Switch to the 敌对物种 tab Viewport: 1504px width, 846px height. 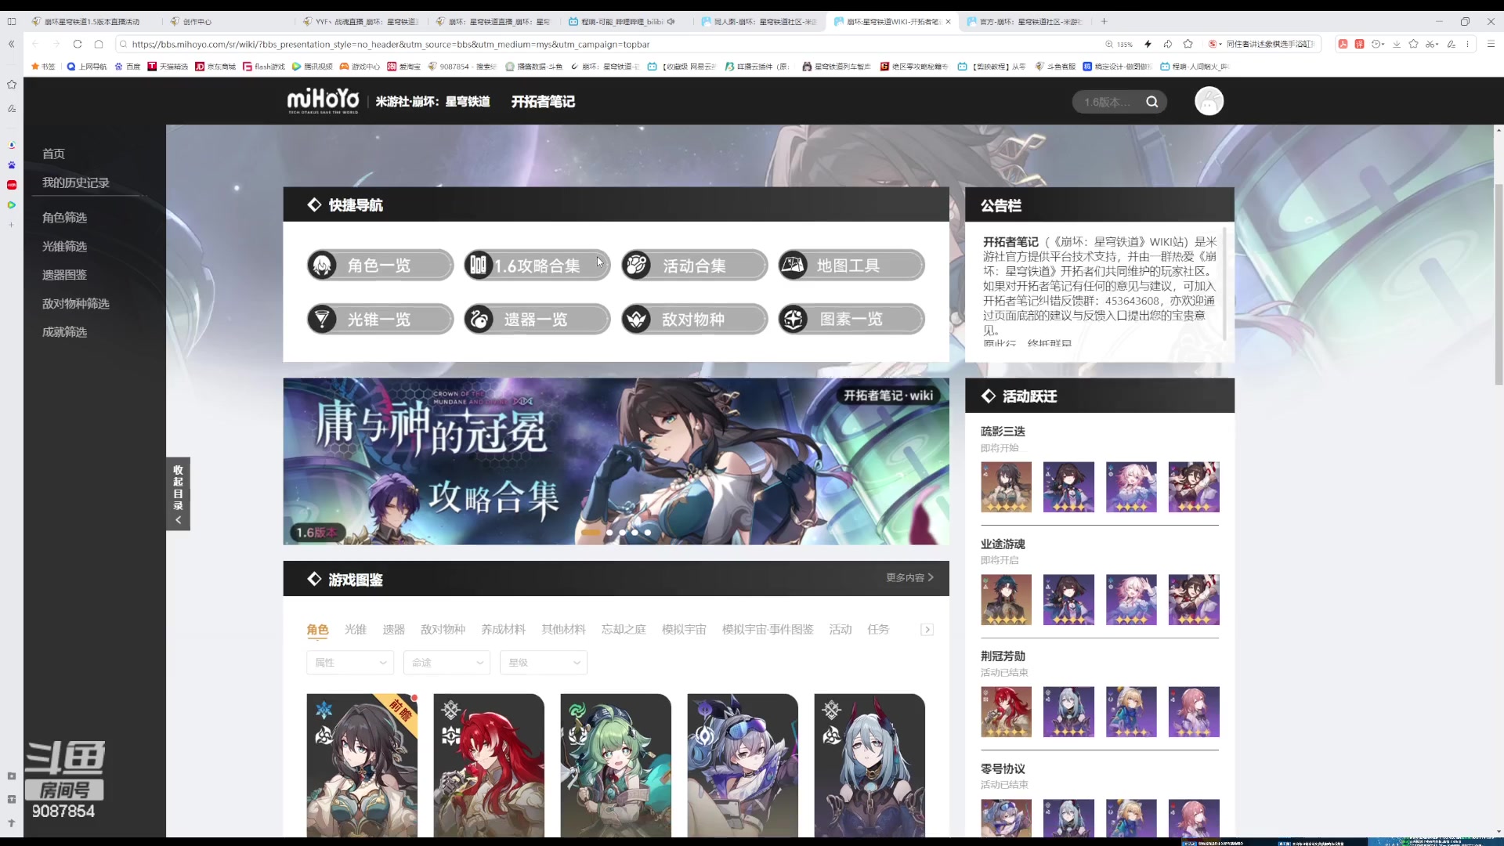point(443,630)
